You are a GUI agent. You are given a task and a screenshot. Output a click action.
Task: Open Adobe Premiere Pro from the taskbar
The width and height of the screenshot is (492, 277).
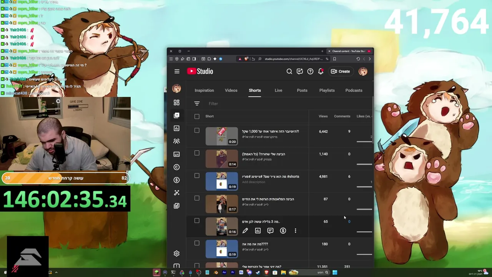233,272
